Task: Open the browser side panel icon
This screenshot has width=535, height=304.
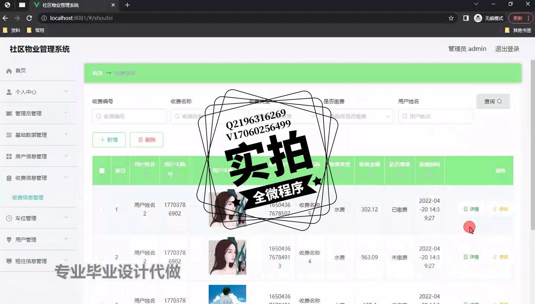Action: point(466,18)
